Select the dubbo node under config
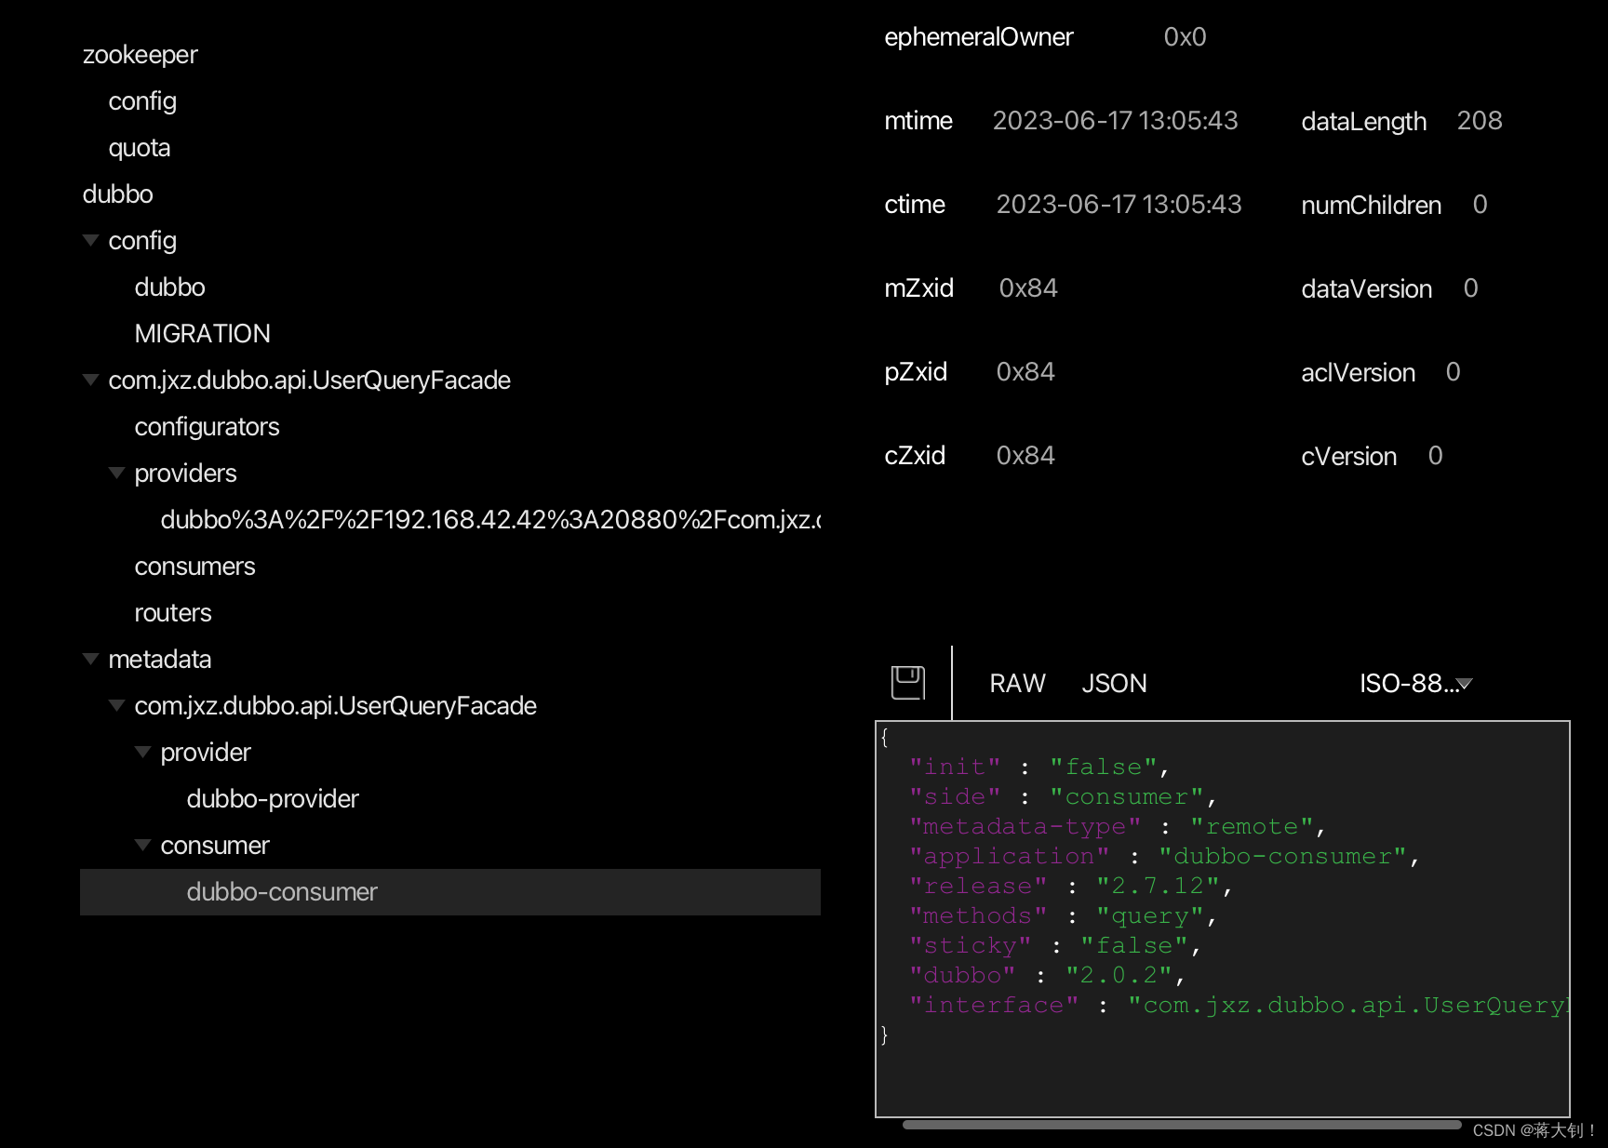Viewport: 1608px width, 1148px height. [x=170, y=287]
